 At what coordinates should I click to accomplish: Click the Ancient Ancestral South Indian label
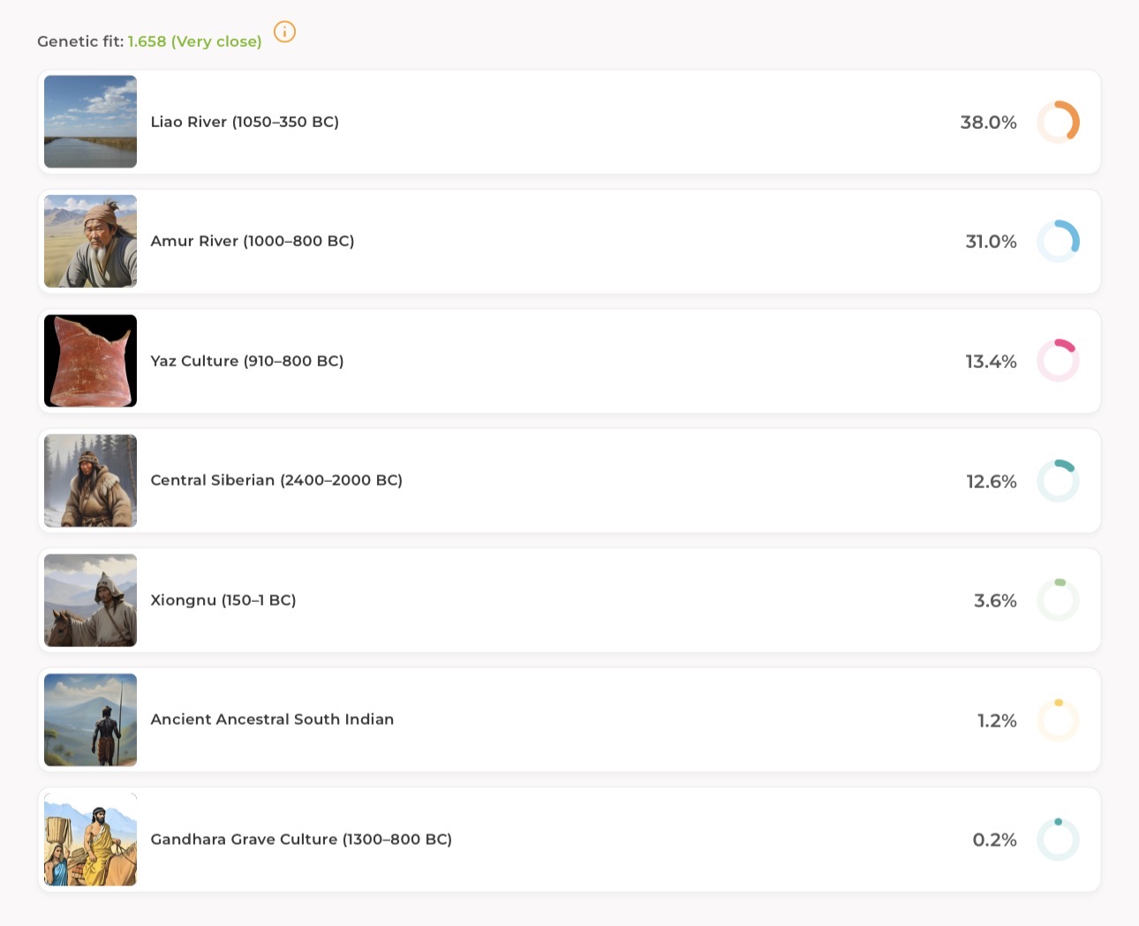[x=272, y=719]
